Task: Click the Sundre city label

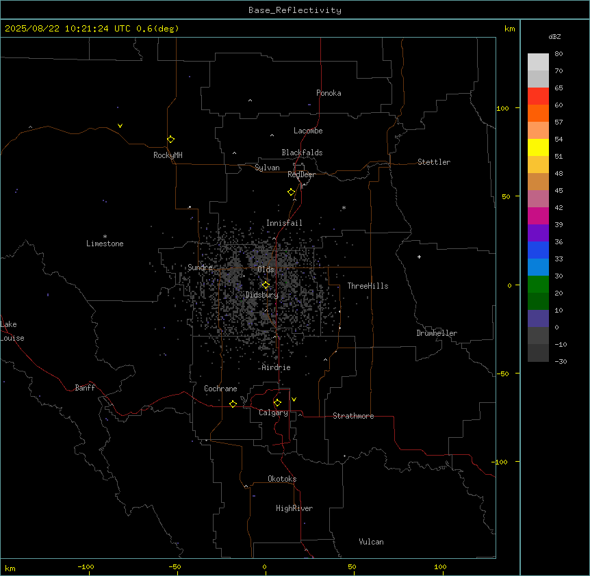Action: (x=200, y=267)
